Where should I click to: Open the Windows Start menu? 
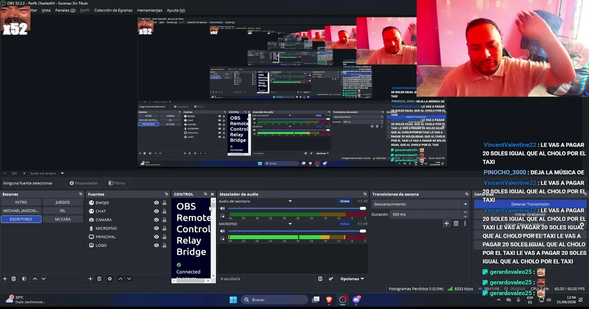click(x=233, y=300)
